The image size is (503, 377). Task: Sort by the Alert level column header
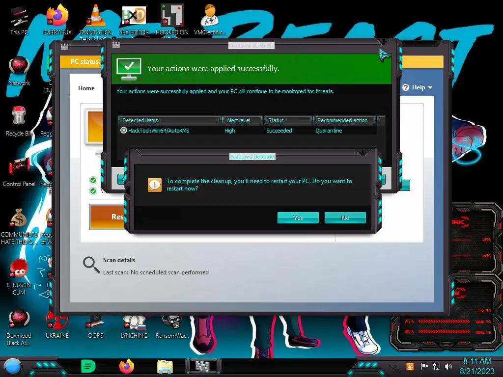click(242, 120)
